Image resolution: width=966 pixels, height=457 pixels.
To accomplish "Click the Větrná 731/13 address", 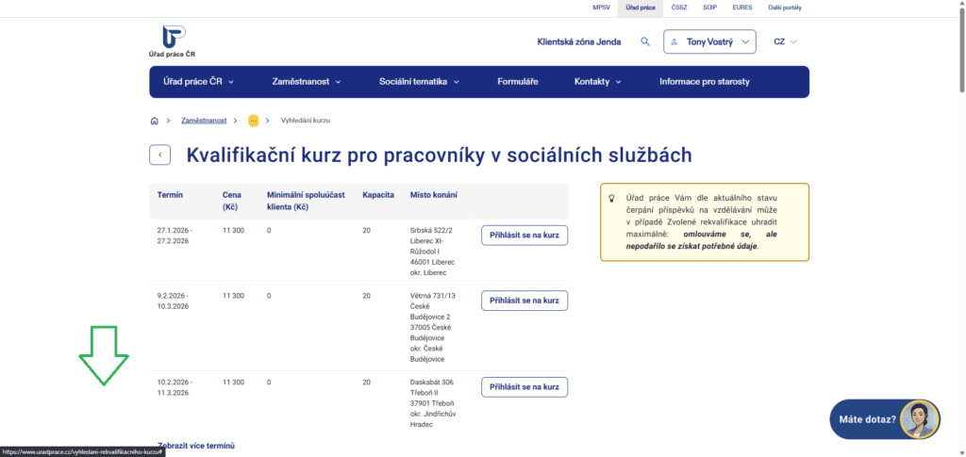I will point(432,327).
